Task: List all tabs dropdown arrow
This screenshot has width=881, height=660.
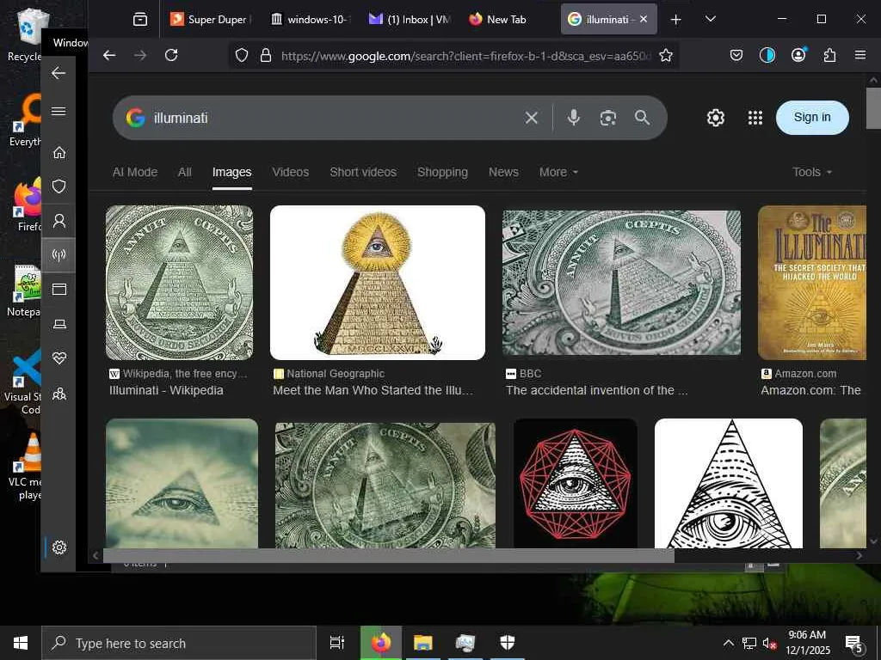Action: [x=710, y=19]
